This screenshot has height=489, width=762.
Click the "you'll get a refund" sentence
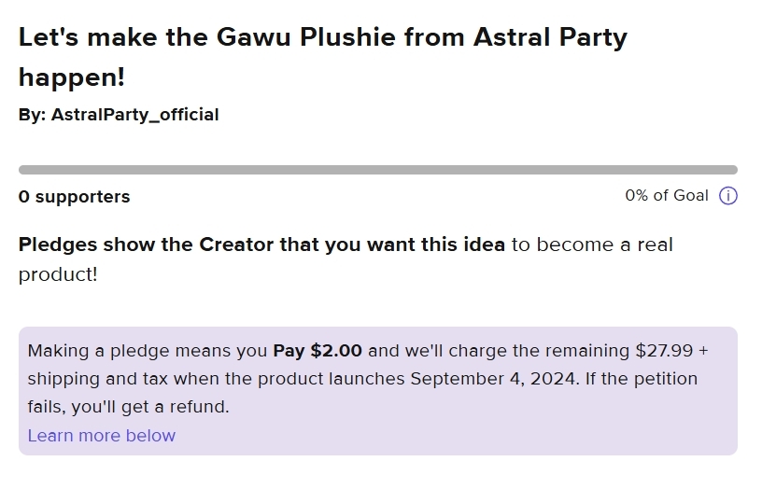[x=150, y=407]
